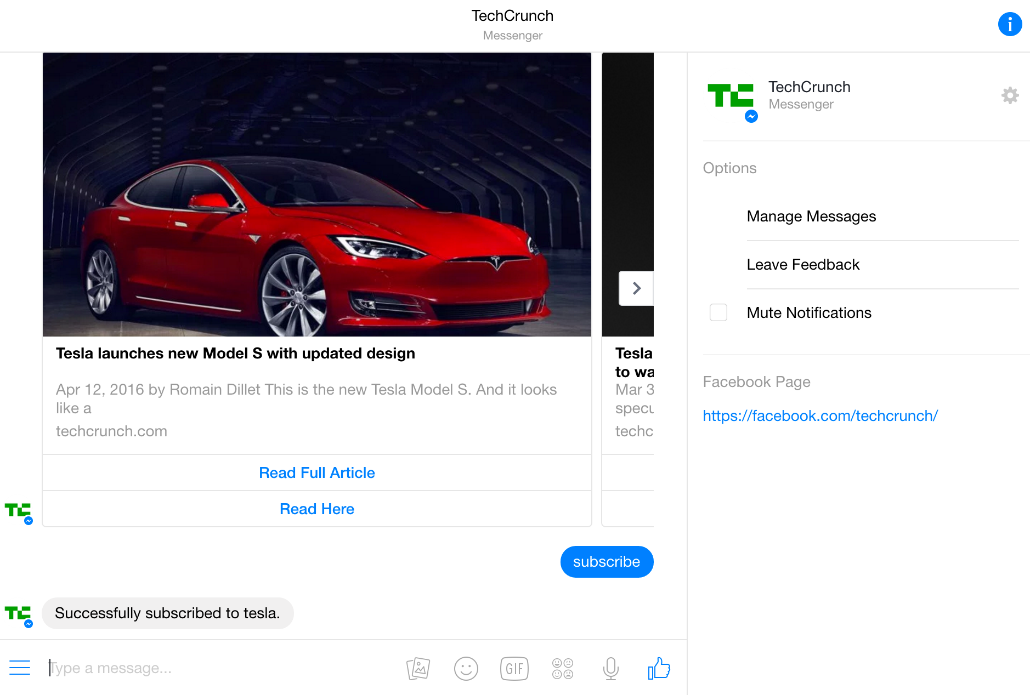Send a thumbs-up like
Viewport: 1030px width, 695px height.
659,669
